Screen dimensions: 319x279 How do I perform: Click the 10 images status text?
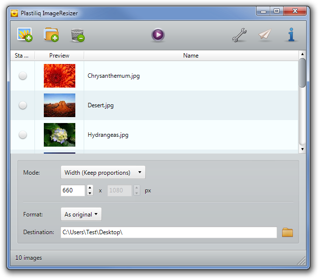click(29, 258)
